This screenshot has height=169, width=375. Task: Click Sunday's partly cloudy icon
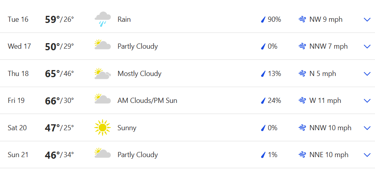click(102, 154)
